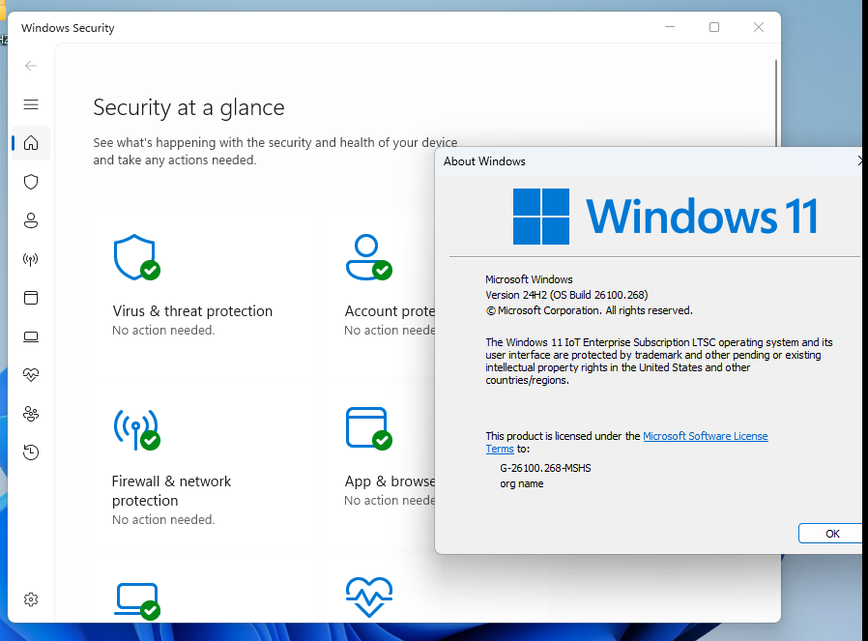Click 'No action needed.' under Firewall & network protection

(x=163, y=520)
